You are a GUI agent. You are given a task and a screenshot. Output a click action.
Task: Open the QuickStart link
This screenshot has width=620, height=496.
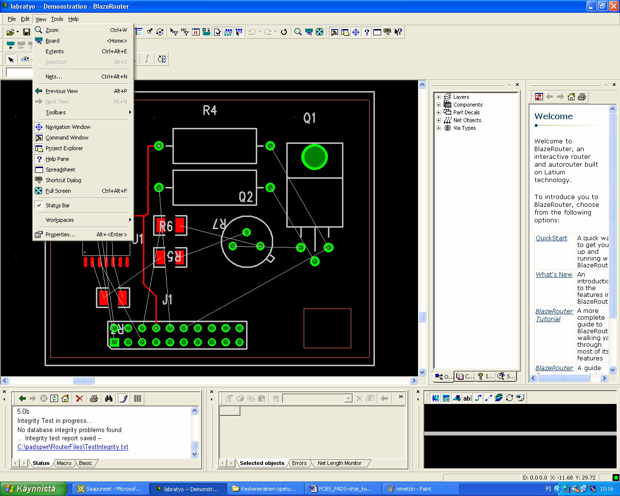[x=551, y=238]
